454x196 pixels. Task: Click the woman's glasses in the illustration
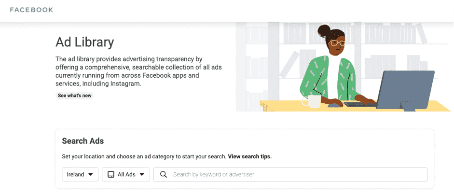[x=336, y=44]
